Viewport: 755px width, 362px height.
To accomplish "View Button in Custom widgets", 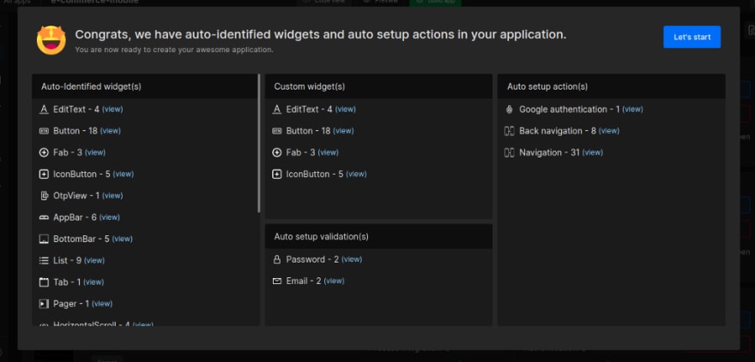I will (343, 131).
